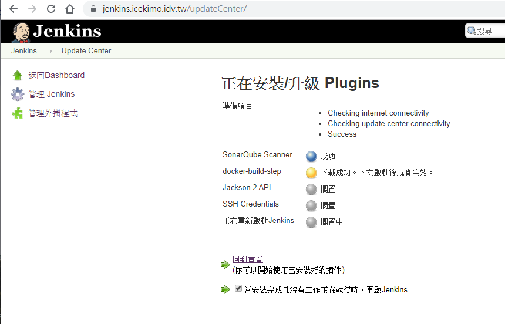Click the gear icon for 管理 Jenkins

(18, 94)
